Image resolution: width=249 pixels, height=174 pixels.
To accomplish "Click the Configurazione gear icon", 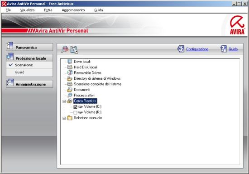I will click(181, 49).
